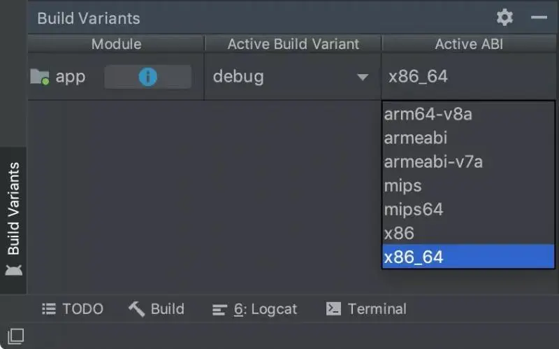The width and height of the screenshot is (559, 349).
Task: Click the Terminal prompt icon
Action: pos(334,308)
